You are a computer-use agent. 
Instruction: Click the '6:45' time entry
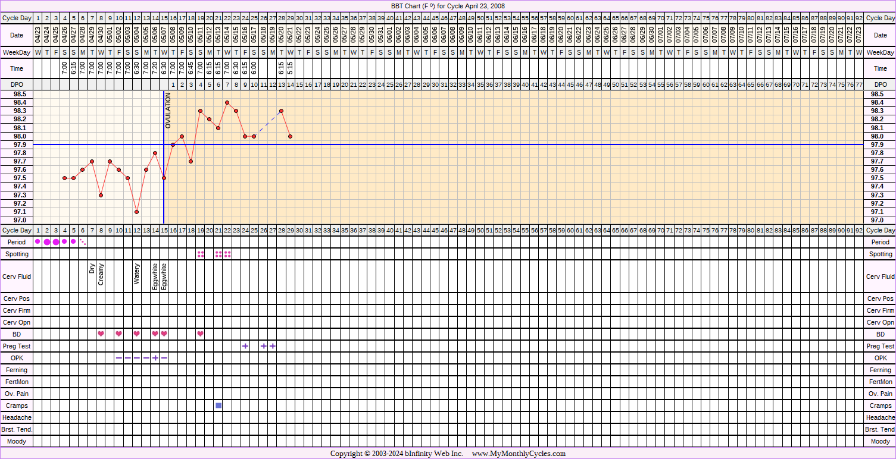coord(191,69)
